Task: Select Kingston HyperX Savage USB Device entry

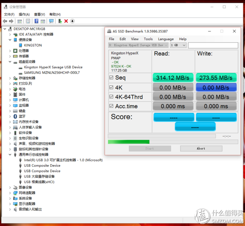Action: pos(53,67)
